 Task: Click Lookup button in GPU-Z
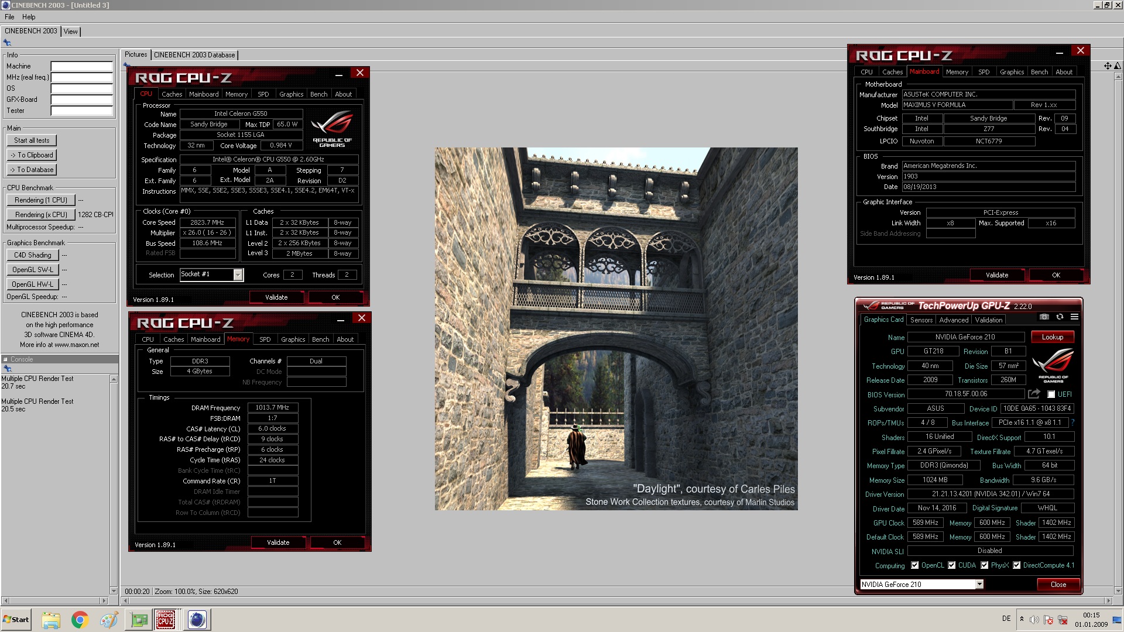coord(1052,337)
